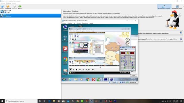
Task: Click file explorer folder icon on VM taskbar
Action: pyautogui.click(x=76, y=80)
